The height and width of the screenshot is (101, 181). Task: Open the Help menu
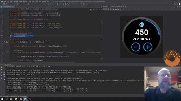coord(48,1)
